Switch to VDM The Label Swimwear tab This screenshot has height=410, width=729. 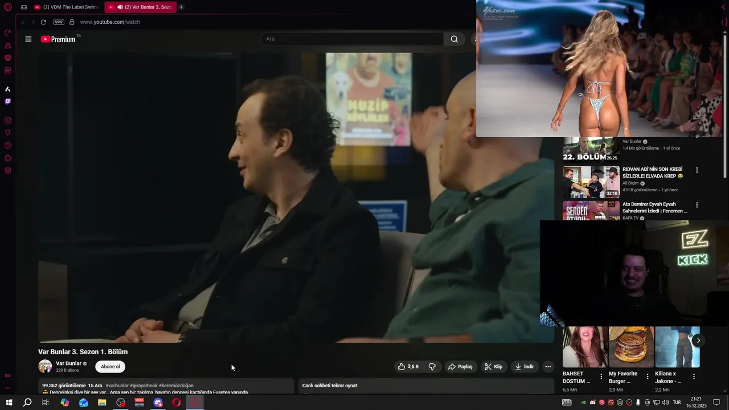[66, 7]
